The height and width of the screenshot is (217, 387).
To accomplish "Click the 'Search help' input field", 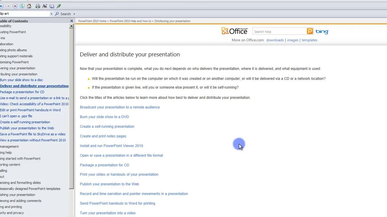I will [280, 32].
